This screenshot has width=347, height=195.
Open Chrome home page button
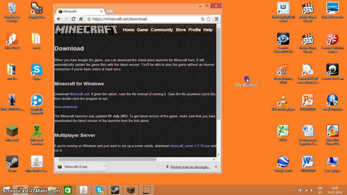point(81,19)
